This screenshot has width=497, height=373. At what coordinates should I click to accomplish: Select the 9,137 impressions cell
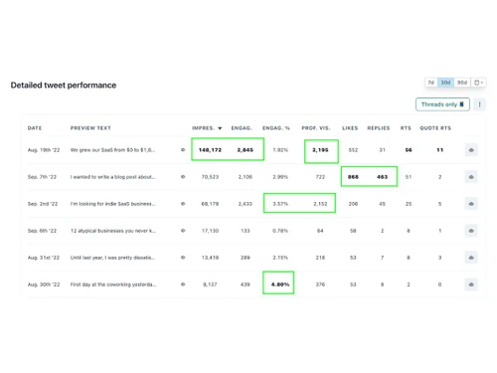(x=210, y=284)
